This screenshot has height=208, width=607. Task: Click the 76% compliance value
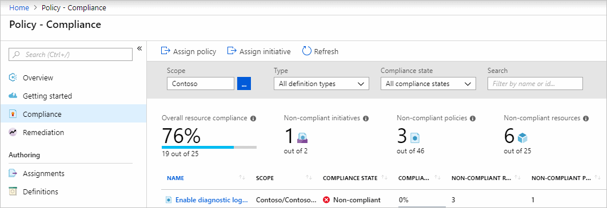tap(181, 136)
